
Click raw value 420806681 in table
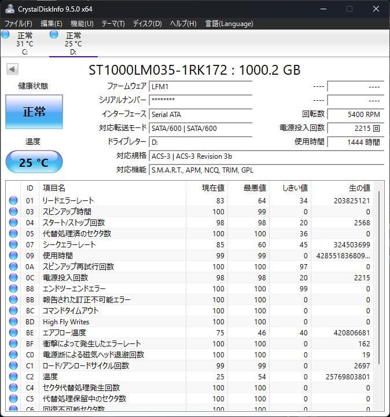point(352,332)
